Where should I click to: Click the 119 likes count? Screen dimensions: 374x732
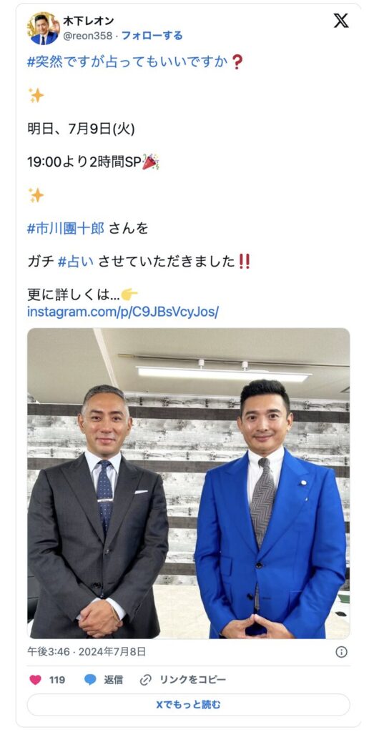pos(57,680)
